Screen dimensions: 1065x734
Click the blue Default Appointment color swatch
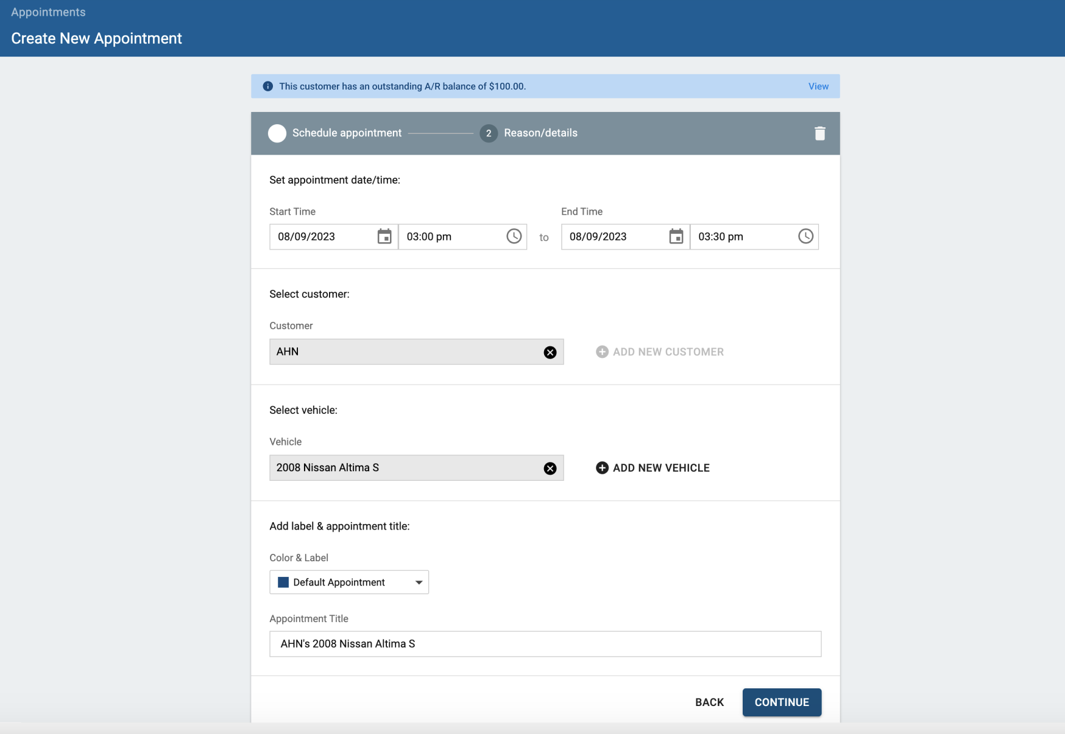(283, 582)
